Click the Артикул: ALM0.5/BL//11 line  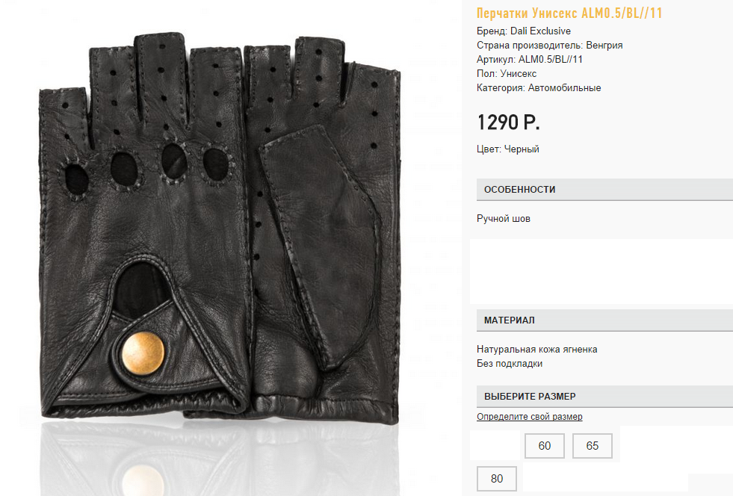[x=530, y=59]
